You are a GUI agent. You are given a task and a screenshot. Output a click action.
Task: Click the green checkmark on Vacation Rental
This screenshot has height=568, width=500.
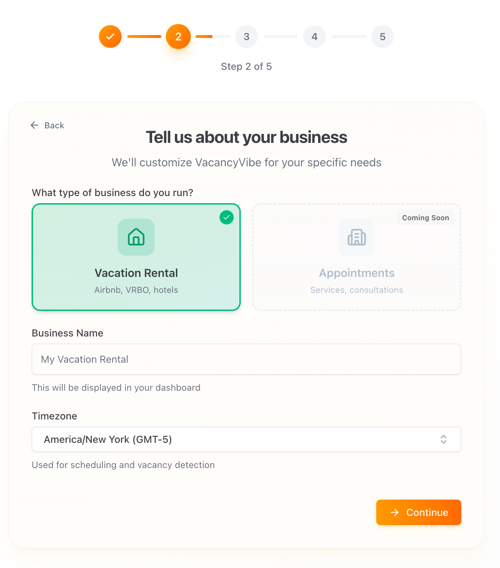pos(227,217)
